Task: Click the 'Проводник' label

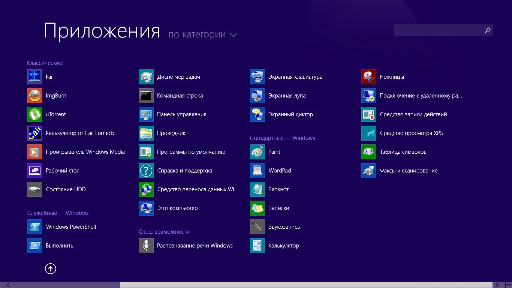Action: coord(171,133)
